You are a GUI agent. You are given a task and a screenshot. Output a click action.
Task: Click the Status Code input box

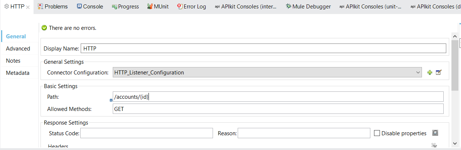(146, 133)
